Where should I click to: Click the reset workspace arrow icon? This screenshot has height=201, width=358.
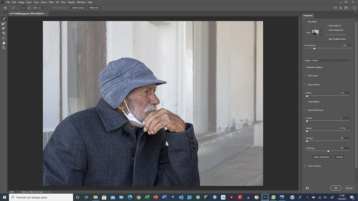click(307, 188)
